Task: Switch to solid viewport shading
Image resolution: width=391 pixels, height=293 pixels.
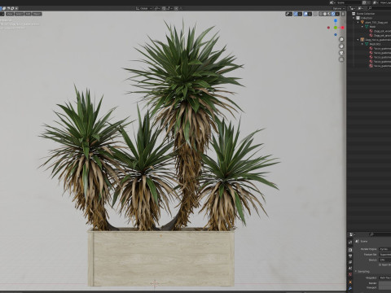Action: (325, 14)
